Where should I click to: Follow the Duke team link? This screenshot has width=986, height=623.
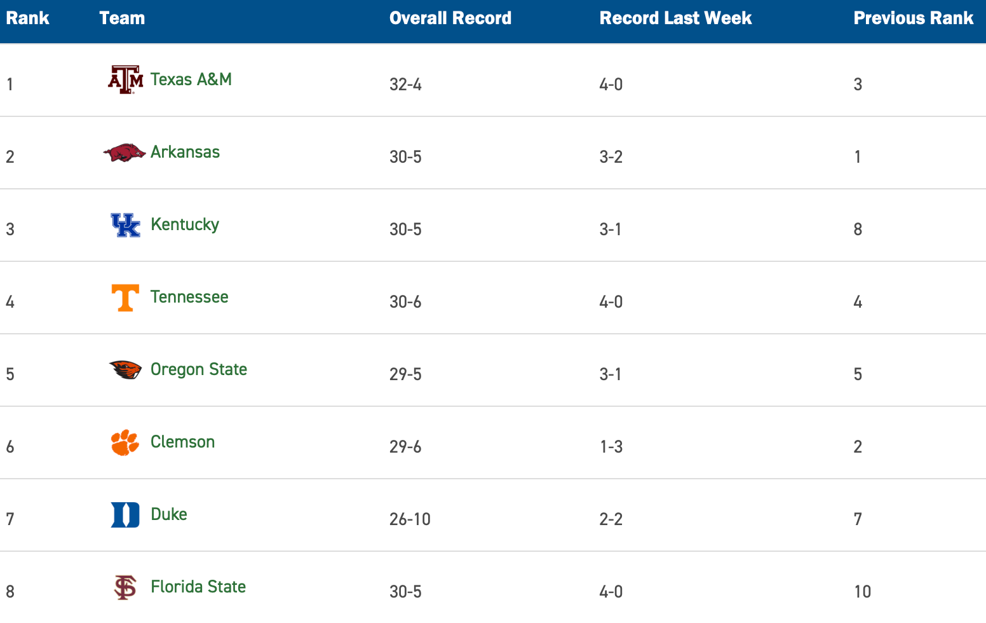pyautogui.click(x=169, y=514)
